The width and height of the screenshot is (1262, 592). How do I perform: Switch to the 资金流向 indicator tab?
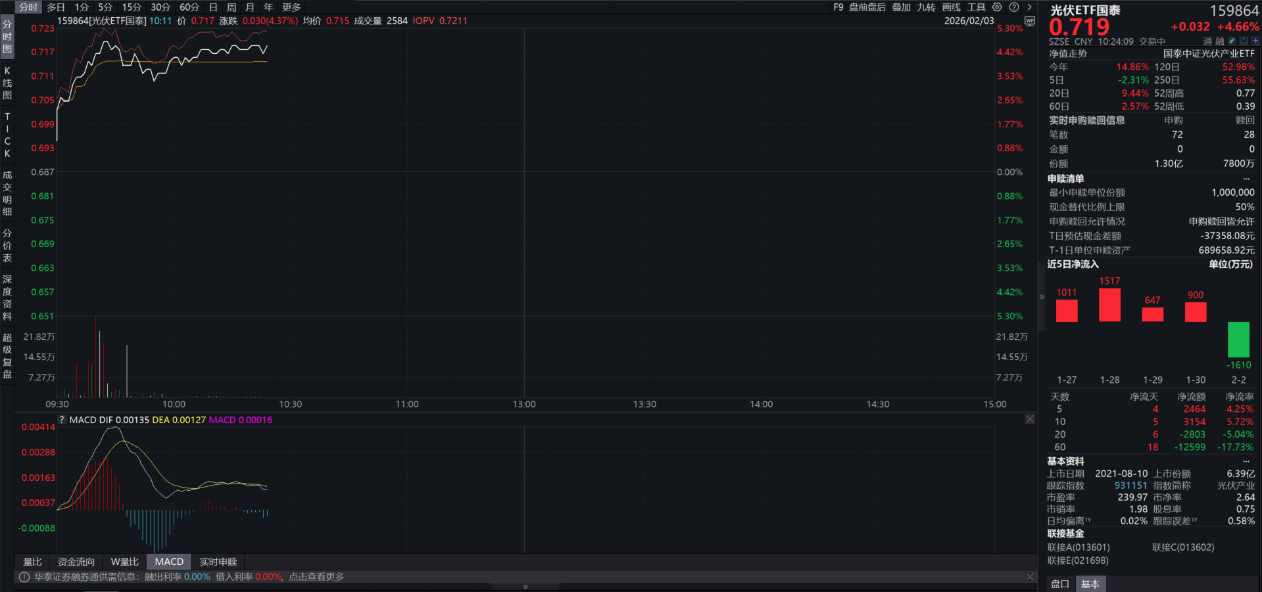76,562
